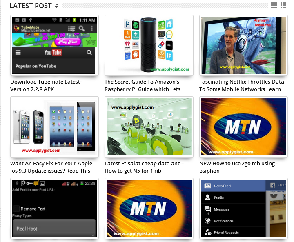Open 'Want An Easy Fix For Your Apple' link
Image resolution: width=294 pixels, height=242 pixels.
point(51,167)
